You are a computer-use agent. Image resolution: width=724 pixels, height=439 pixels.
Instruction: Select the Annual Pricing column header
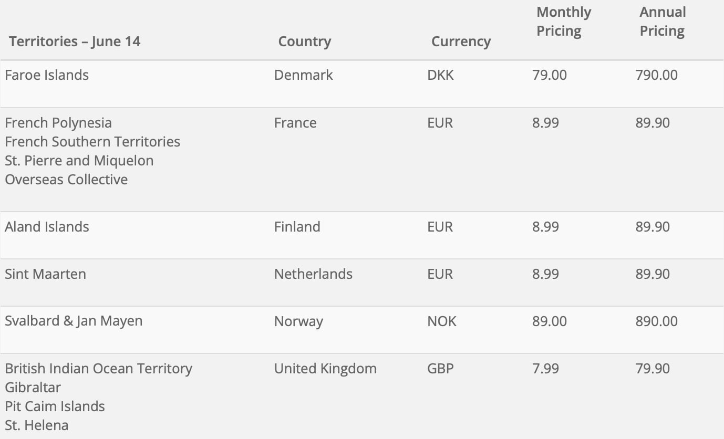click(x=663, y=22)
